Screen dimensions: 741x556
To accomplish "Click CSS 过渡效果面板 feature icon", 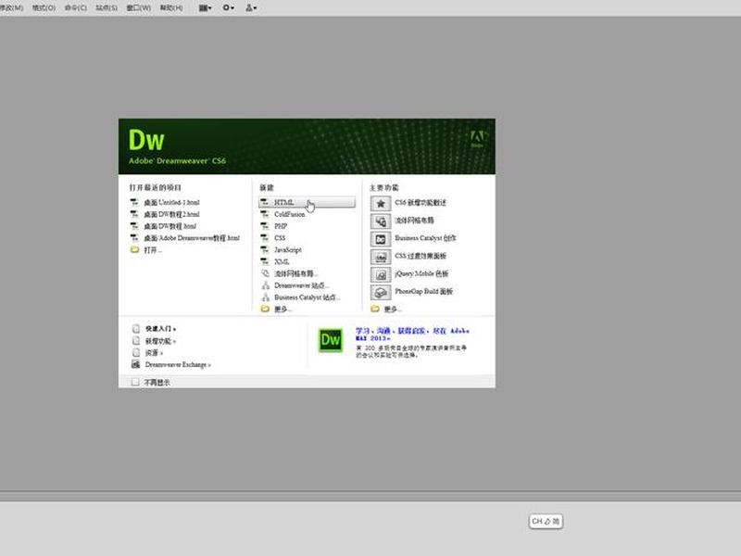I will pyautogui.click(x=381, y=257).
